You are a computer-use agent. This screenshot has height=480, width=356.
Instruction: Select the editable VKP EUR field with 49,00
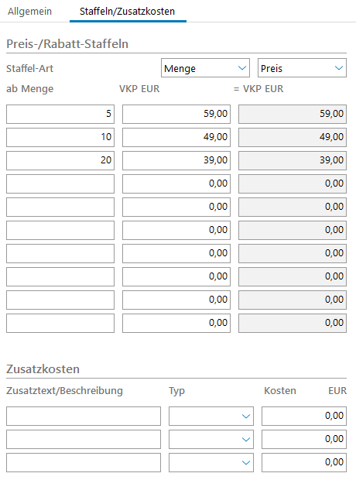click(176, 137)
